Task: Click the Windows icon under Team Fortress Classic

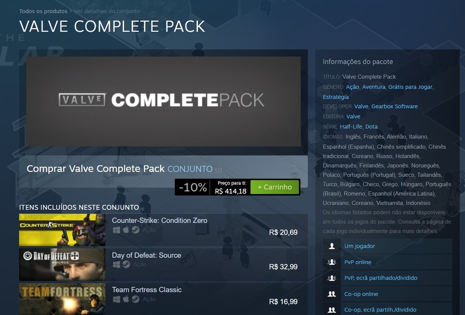Action: pos(117,299)
